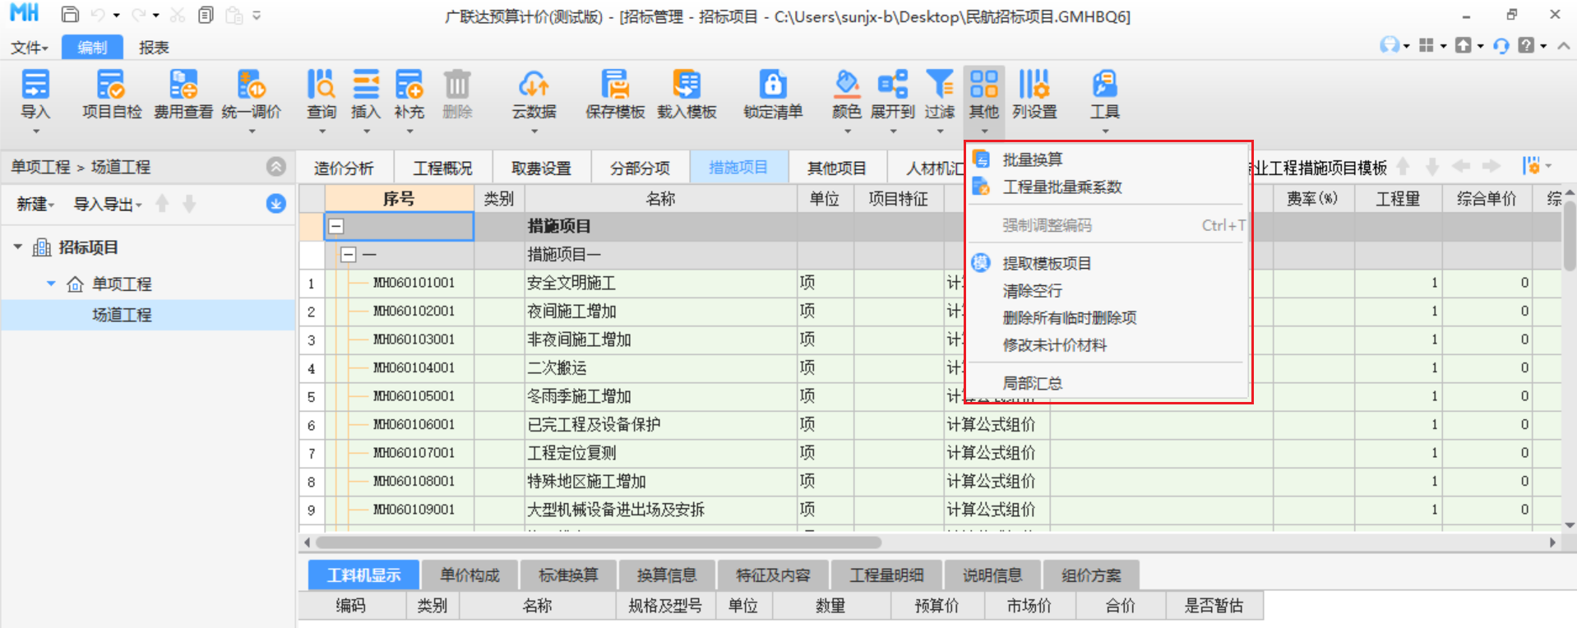Open the 单价构成 bottom tab

469,575
